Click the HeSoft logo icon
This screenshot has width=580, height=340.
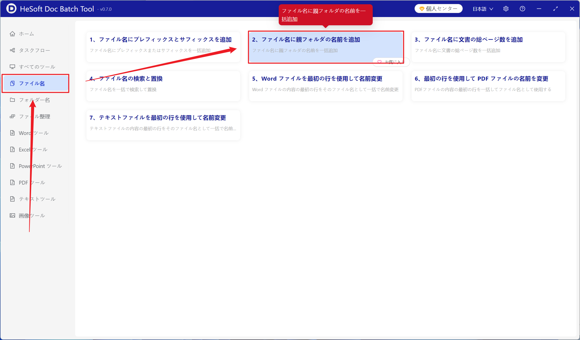click(x=11, y=9)
